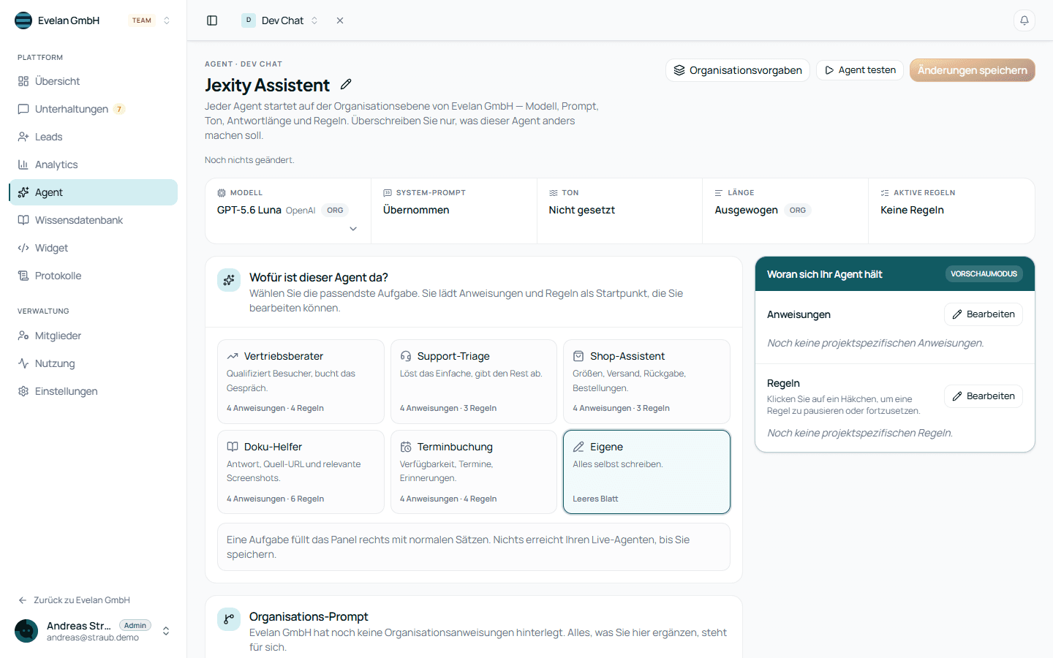1053x658 pixels.
Task: Open the Ton summary cell
Action: pos(620,211)
